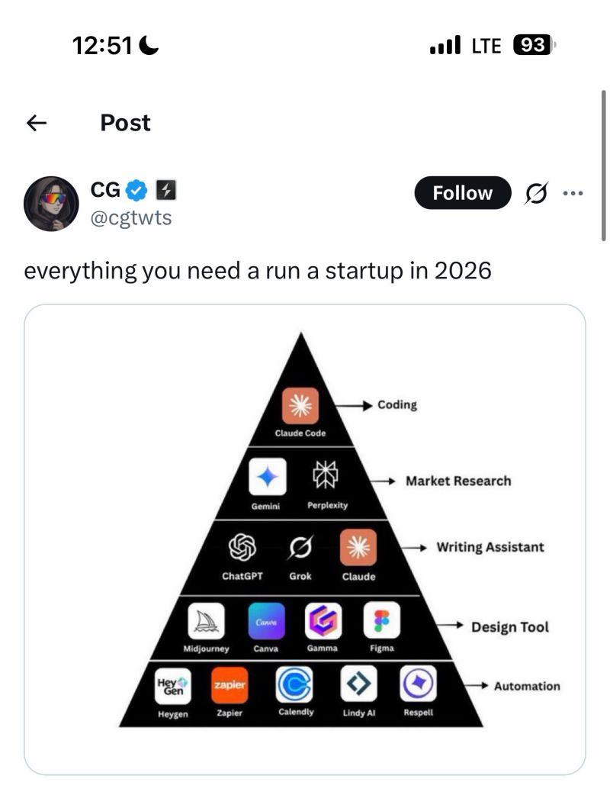Click the Claude Code logo in pyramid

tap(300, 405)
